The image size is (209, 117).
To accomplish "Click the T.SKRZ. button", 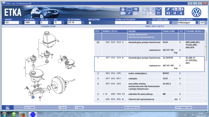I will point(79,107).
